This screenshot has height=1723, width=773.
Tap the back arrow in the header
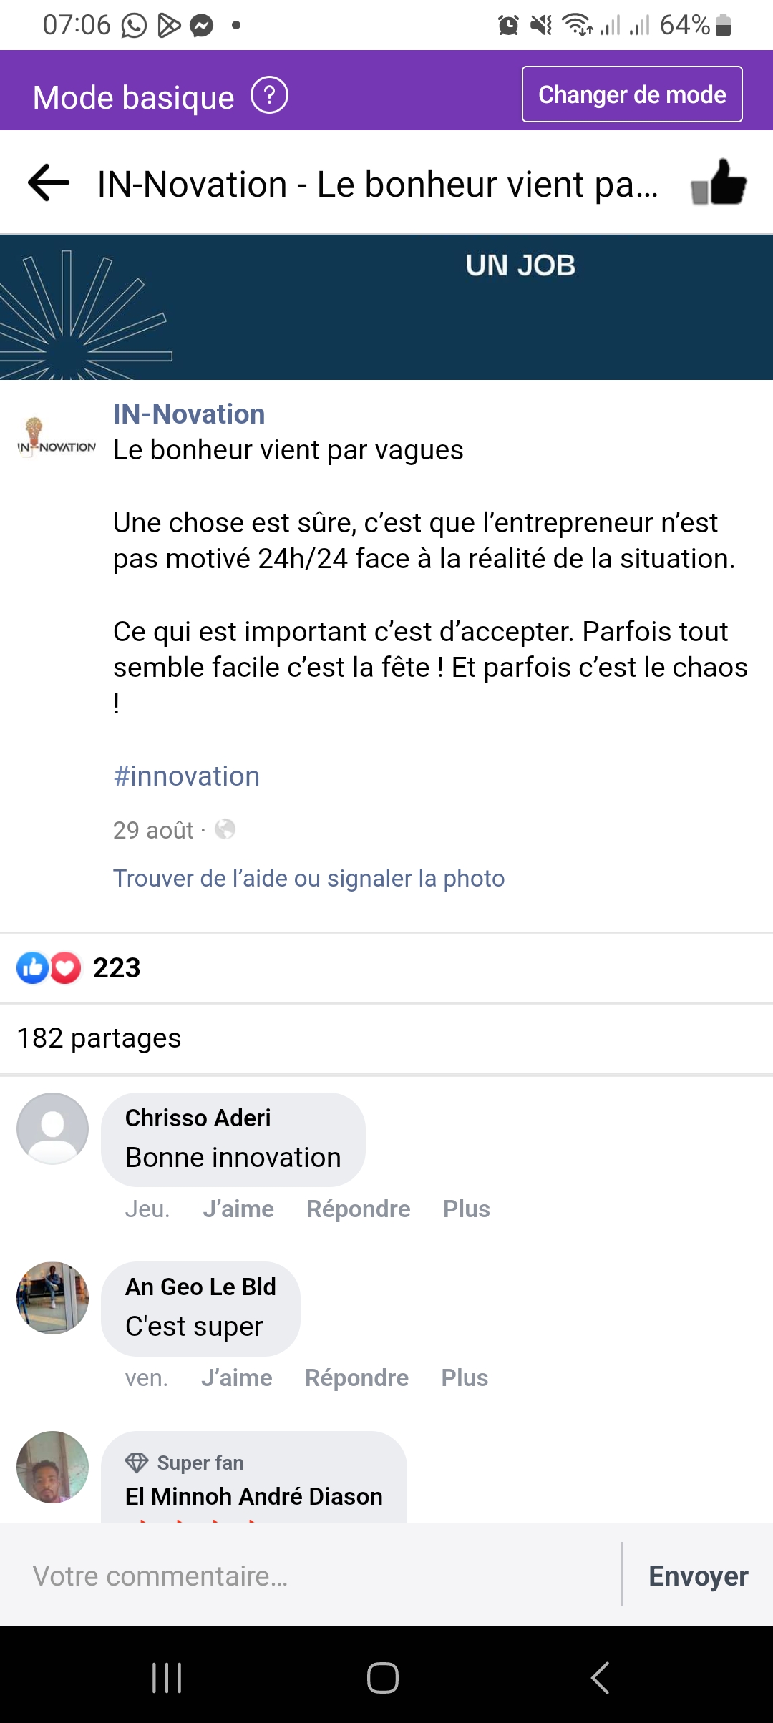click(x=49, y=183)
